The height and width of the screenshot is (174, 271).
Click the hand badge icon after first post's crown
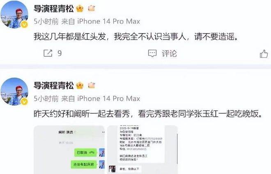(x=92, y=8)
